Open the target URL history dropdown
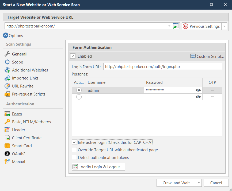The width and height of the screenshot is (232, 191). pos(169,26)
